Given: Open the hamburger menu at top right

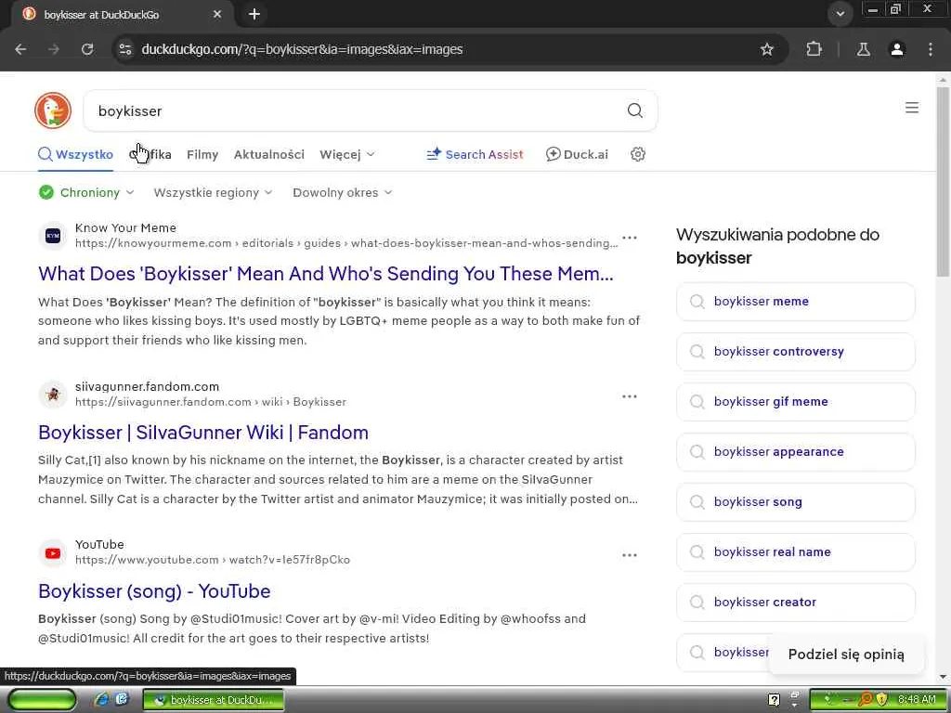Looking at the screenshot, I should pyautogui.click(x=912, y=108).
